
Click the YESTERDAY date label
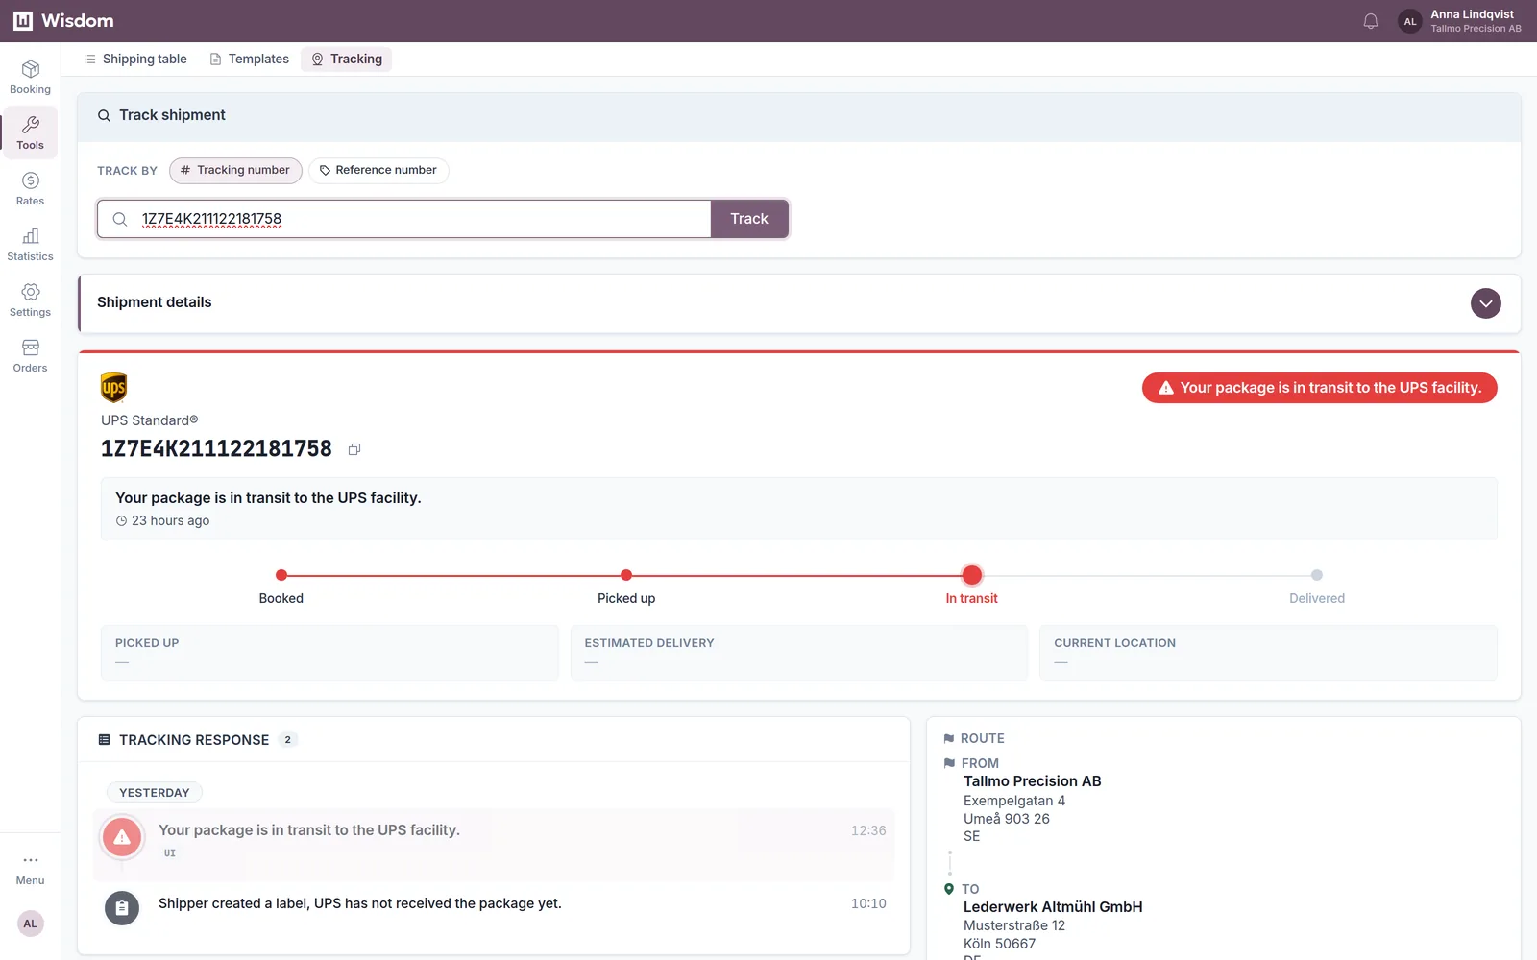tap(154, 793)
